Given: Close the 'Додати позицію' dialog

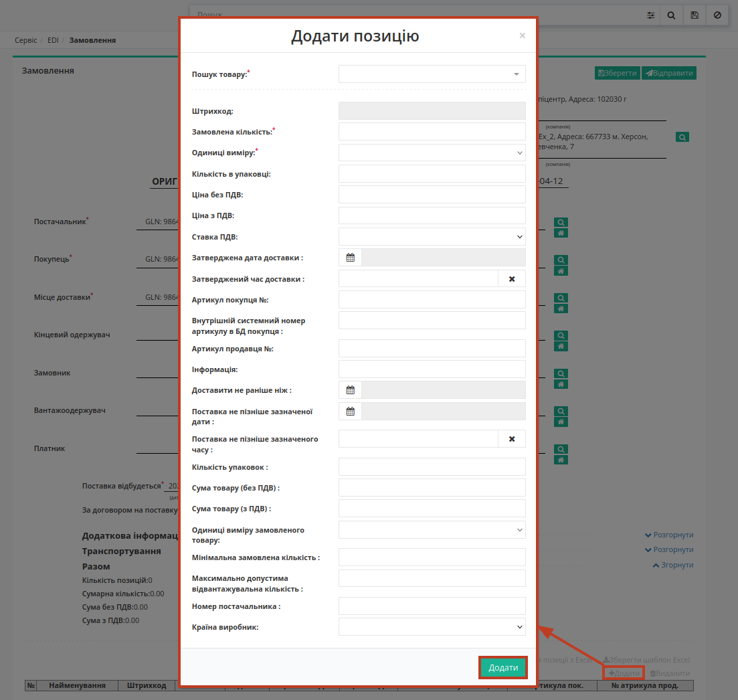Looking at the screenshot, I should click(x=523, y=36).
